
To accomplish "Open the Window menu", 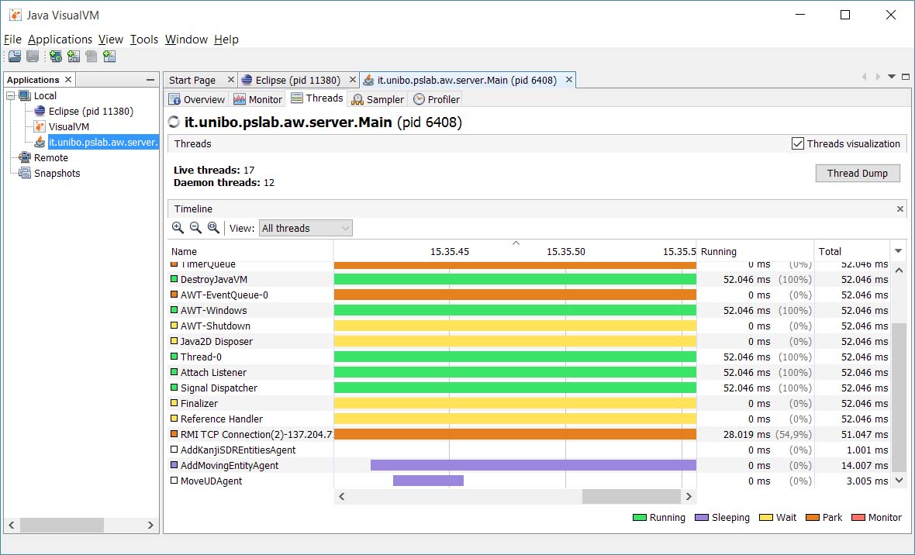I will [x=186, y=40].
